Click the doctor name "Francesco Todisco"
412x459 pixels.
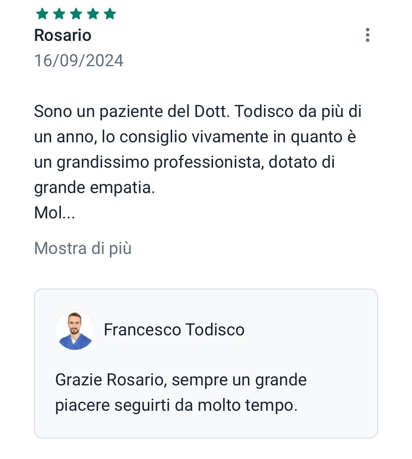tap(174, 330)
